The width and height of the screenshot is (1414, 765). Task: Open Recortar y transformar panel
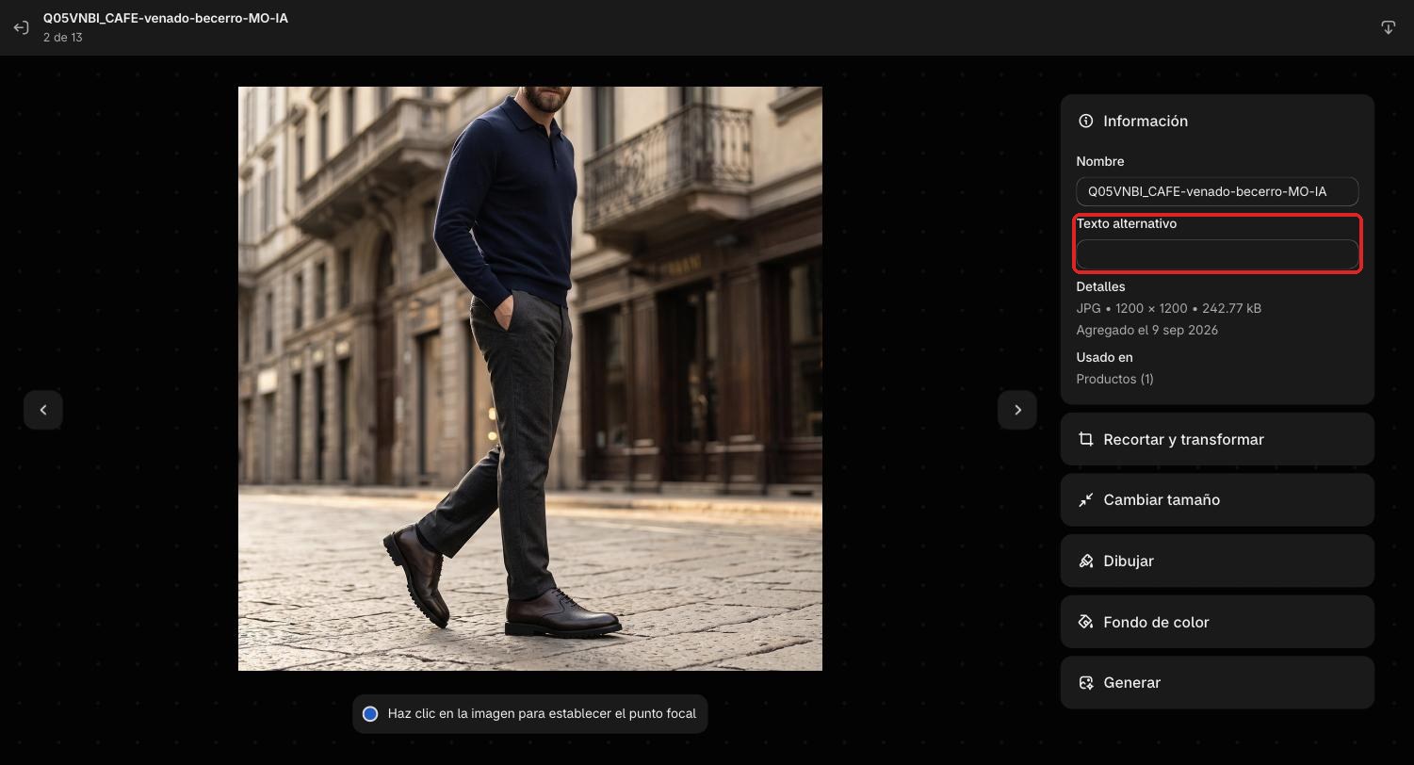pyautogui.click(x=1217, y=439)
